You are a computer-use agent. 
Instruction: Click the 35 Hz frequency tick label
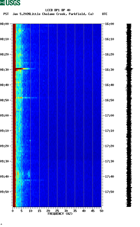click(75, 211)
